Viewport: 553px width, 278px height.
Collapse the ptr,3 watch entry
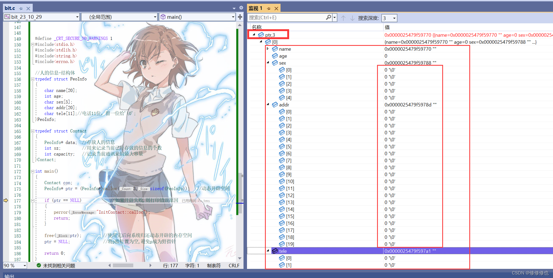[x=254, y=35]
